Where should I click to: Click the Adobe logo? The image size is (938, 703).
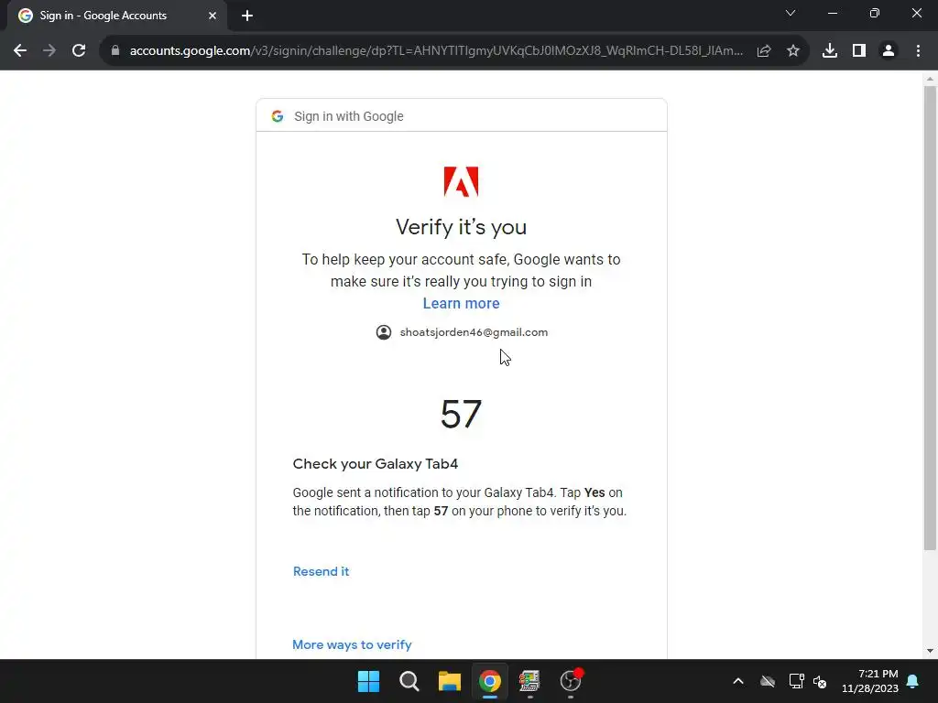[462, 182]
